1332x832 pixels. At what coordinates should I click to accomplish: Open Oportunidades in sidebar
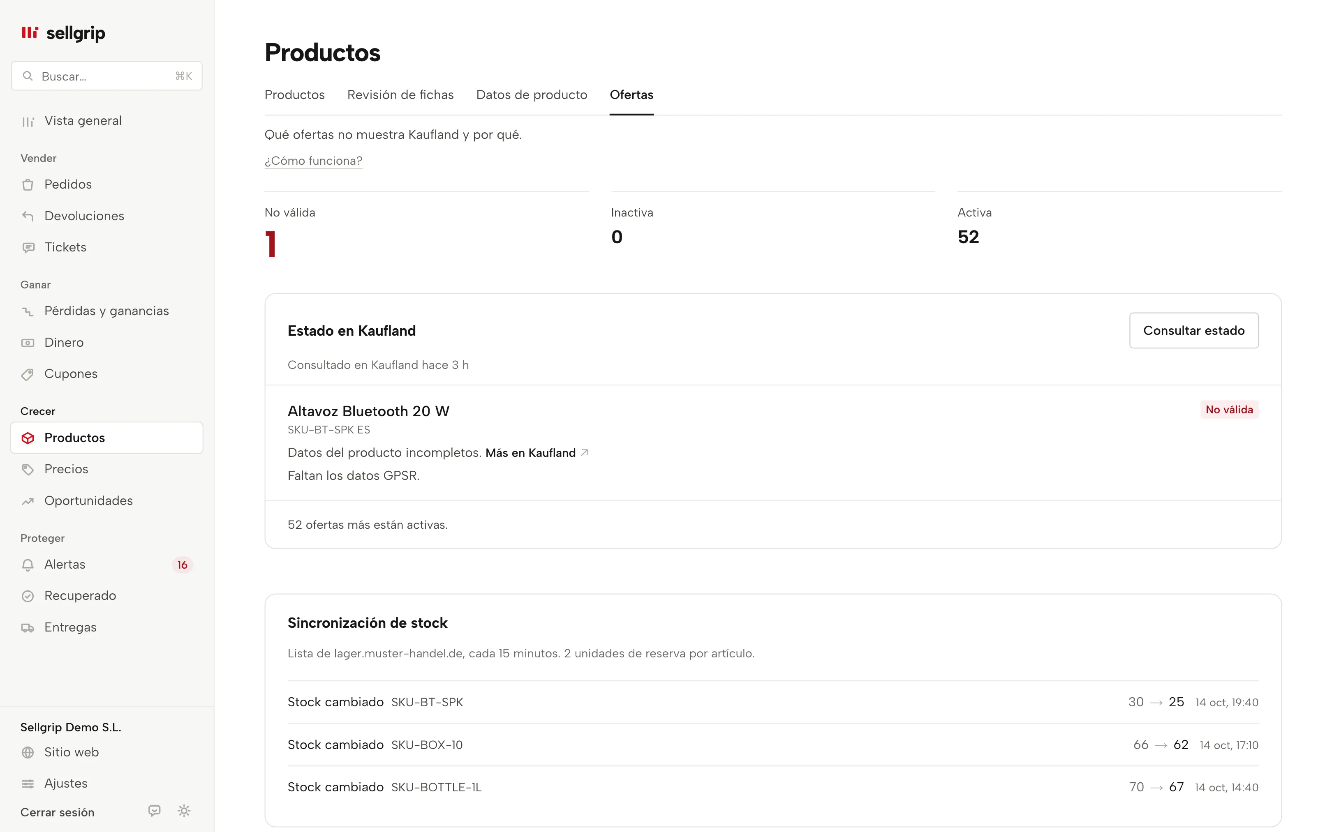pyautogui.click(x=107, y=501)
